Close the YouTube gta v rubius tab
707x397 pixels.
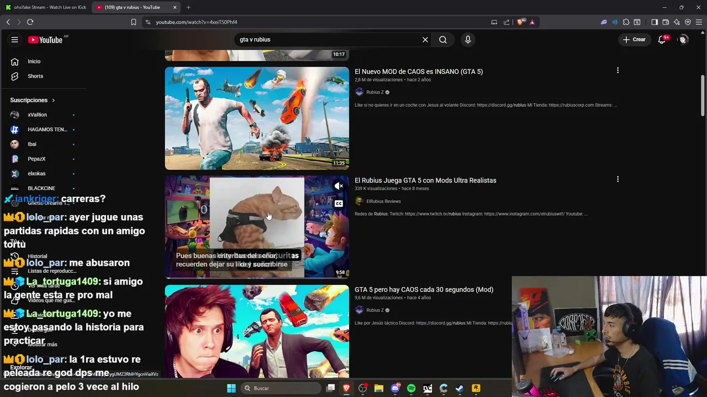[x=175, y=7]
